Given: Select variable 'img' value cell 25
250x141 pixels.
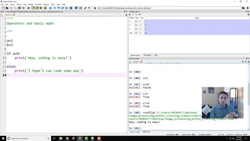Looking at the screenshot, I should point(197,33).
